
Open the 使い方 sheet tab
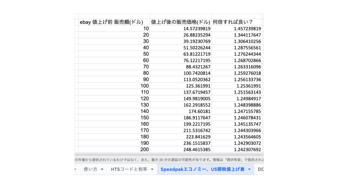(90, 169)
